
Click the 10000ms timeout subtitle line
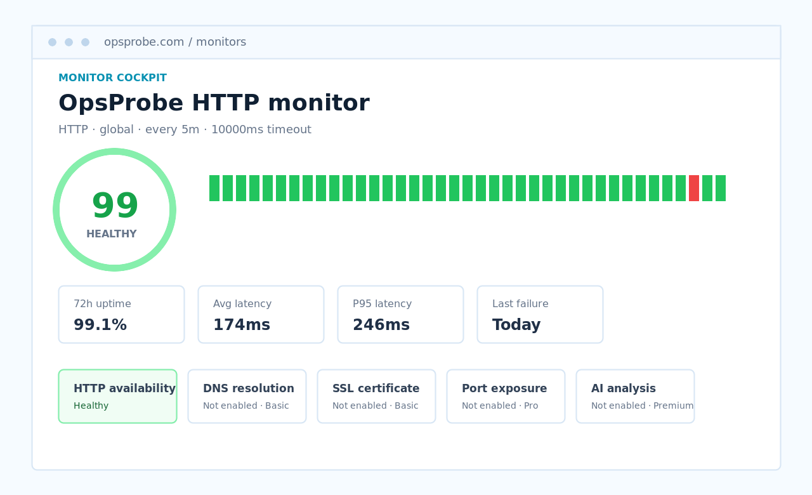coord(185,129)
